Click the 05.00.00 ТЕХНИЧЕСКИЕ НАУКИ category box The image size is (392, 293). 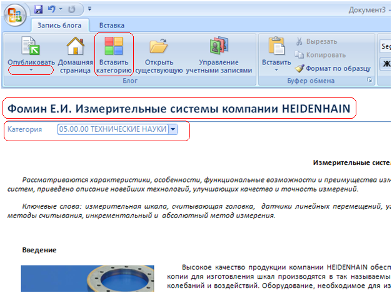[113, 129]
